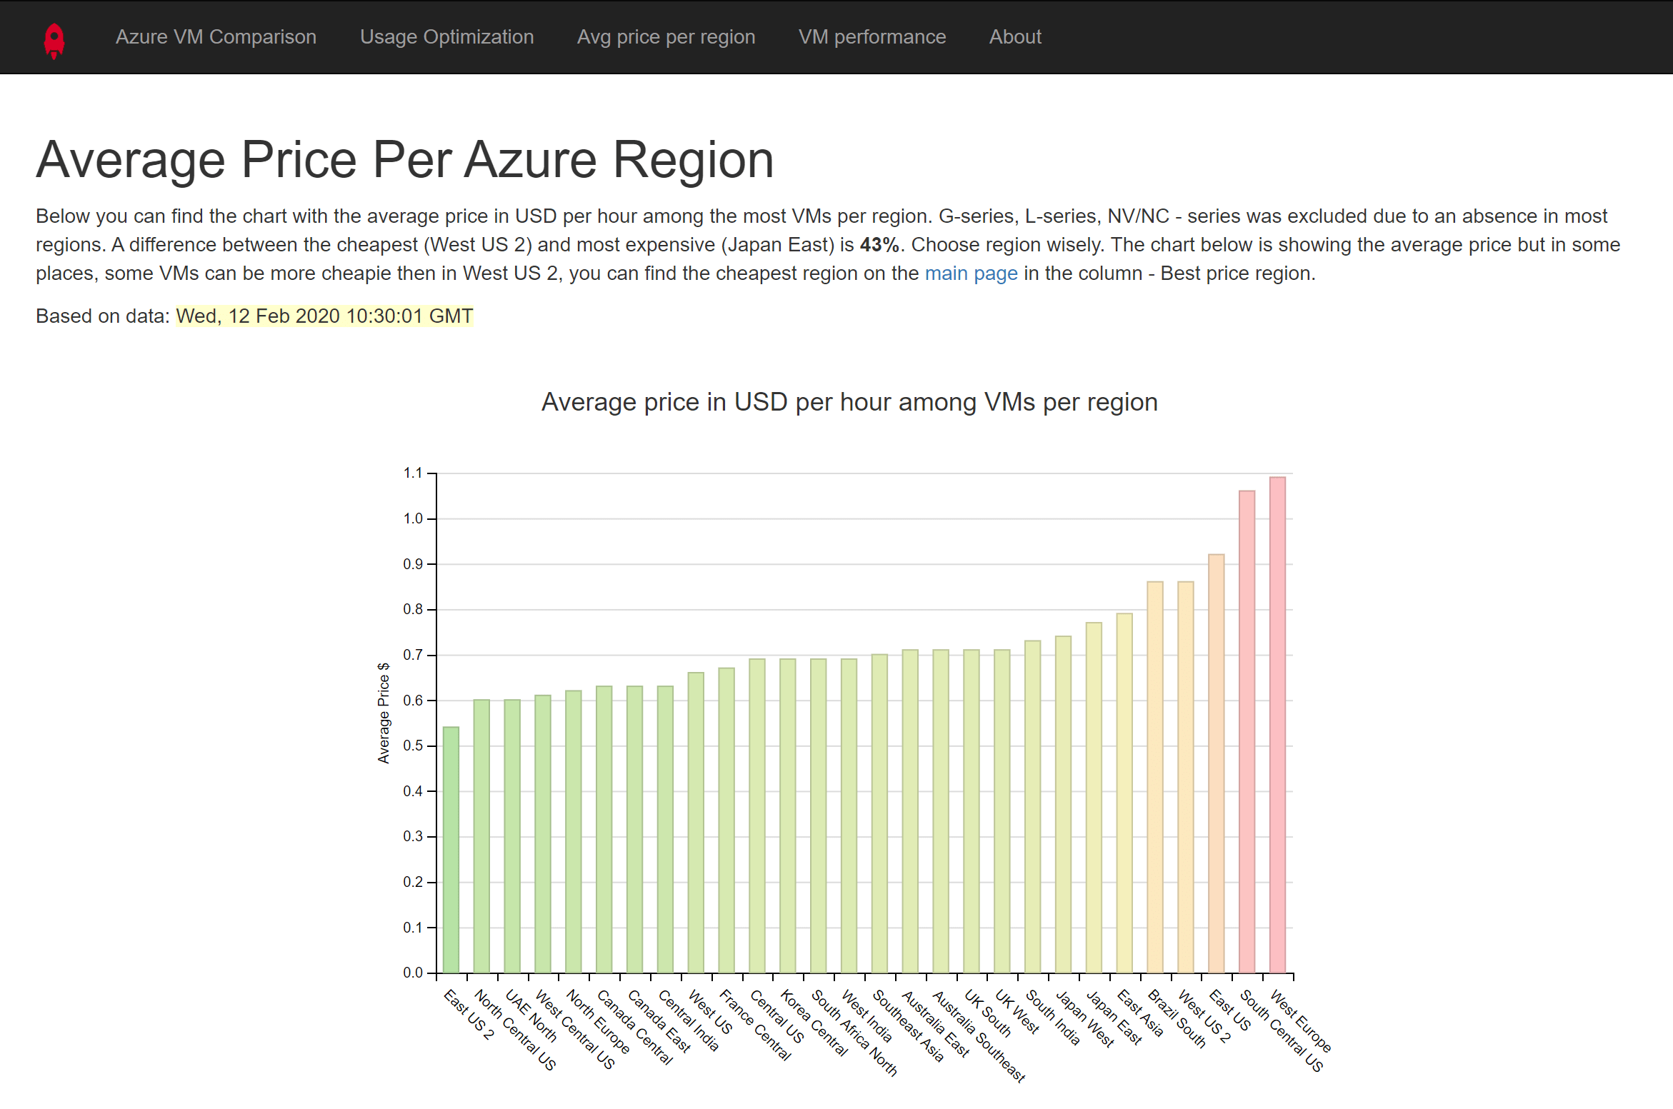Select the West US bar
Image resolution: width=1673 pixels, height=1109 pixels.
click(696, 823)
